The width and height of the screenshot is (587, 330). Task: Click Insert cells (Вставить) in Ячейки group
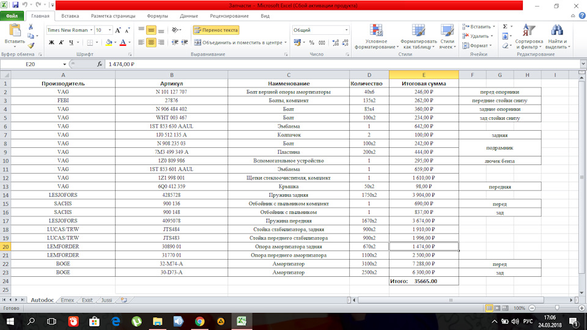pos(478,26)
